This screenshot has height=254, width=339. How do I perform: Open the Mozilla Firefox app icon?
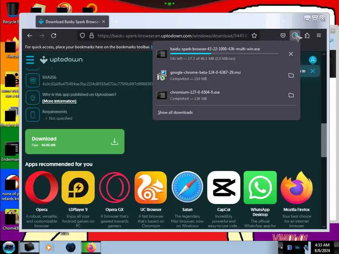pos(297,188)
